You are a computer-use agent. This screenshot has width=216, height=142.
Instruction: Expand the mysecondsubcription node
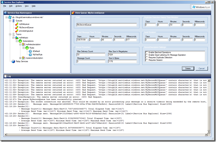coord(20,58)
